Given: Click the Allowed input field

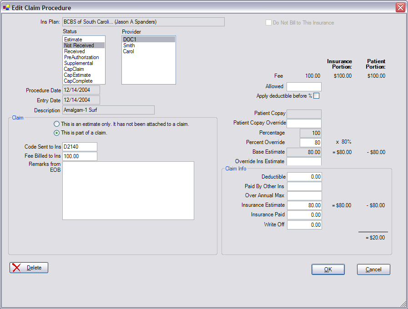Looking at the screenshot, I should pos(303,87).
